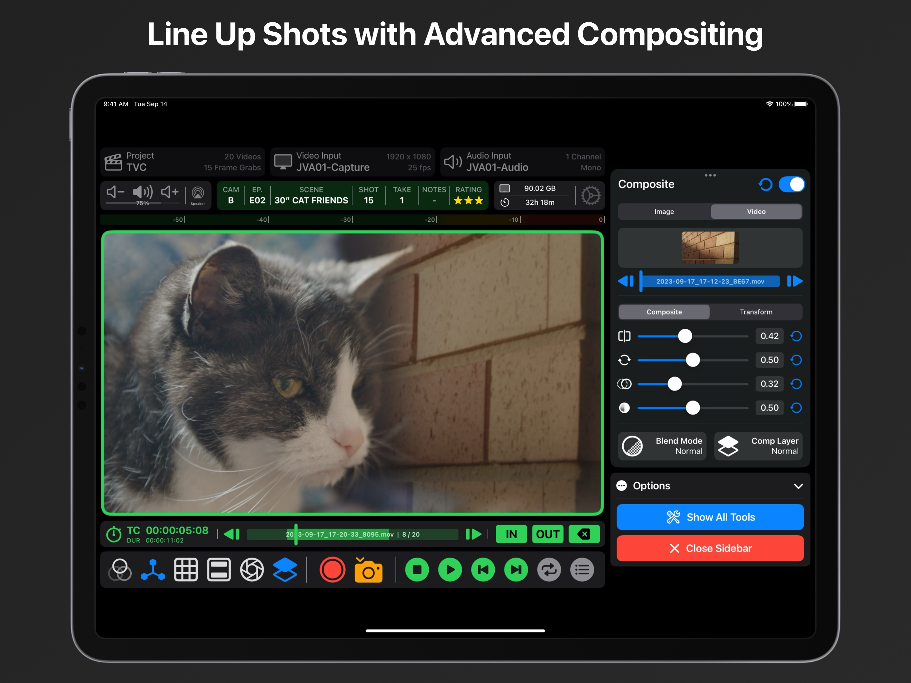Toggle the Speaker output button
The height and width of the screenshot is (683, 911).
click(x=198, y=194)
